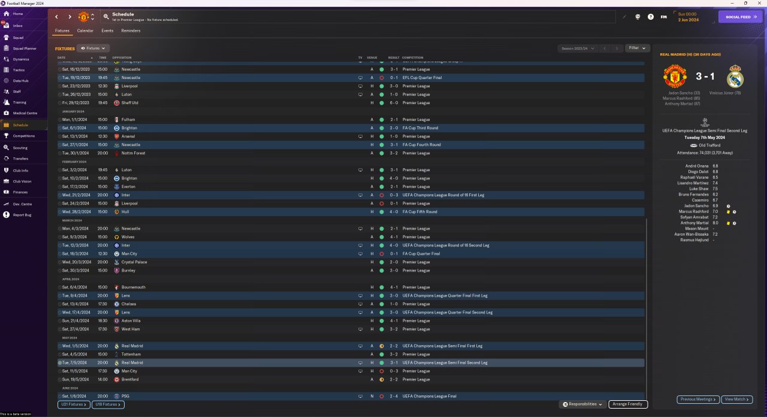The image size is (767, 417).
Task: Select the Tottenham 4/5/2024 fixture row
Action: 351,354
